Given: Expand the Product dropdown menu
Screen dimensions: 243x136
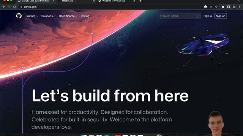Looking at the screenshot, I should tap(32, 16).
